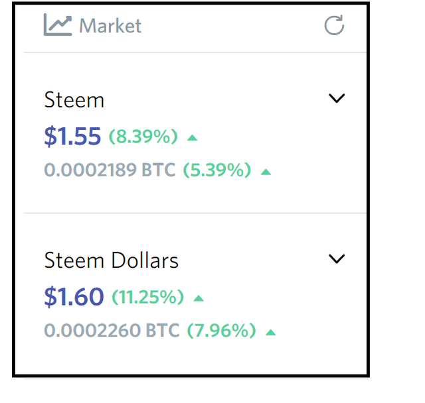Select the 11.25% change percentage
Screen dimensions: 425x403
point(147,297)
